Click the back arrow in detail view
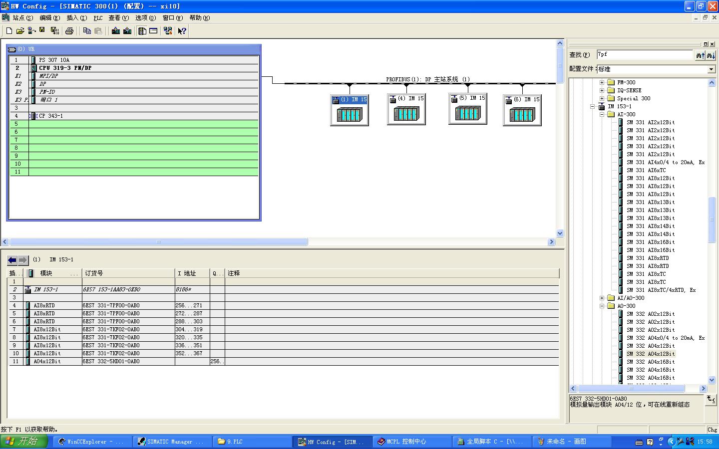This screenshot has height=449, width=719. coord(12,260)
